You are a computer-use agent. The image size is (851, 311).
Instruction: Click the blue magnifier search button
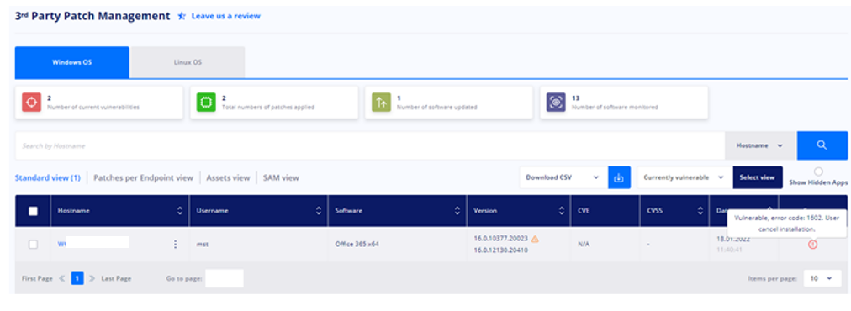(822, 145)
